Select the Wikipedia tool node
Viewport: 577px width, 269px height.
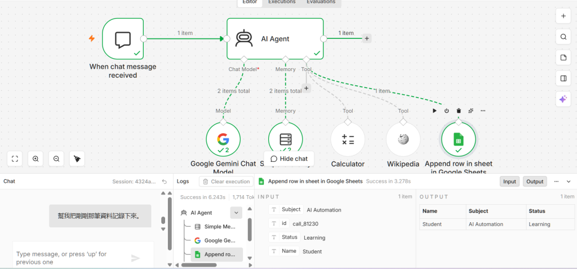[x=403, y=139]
